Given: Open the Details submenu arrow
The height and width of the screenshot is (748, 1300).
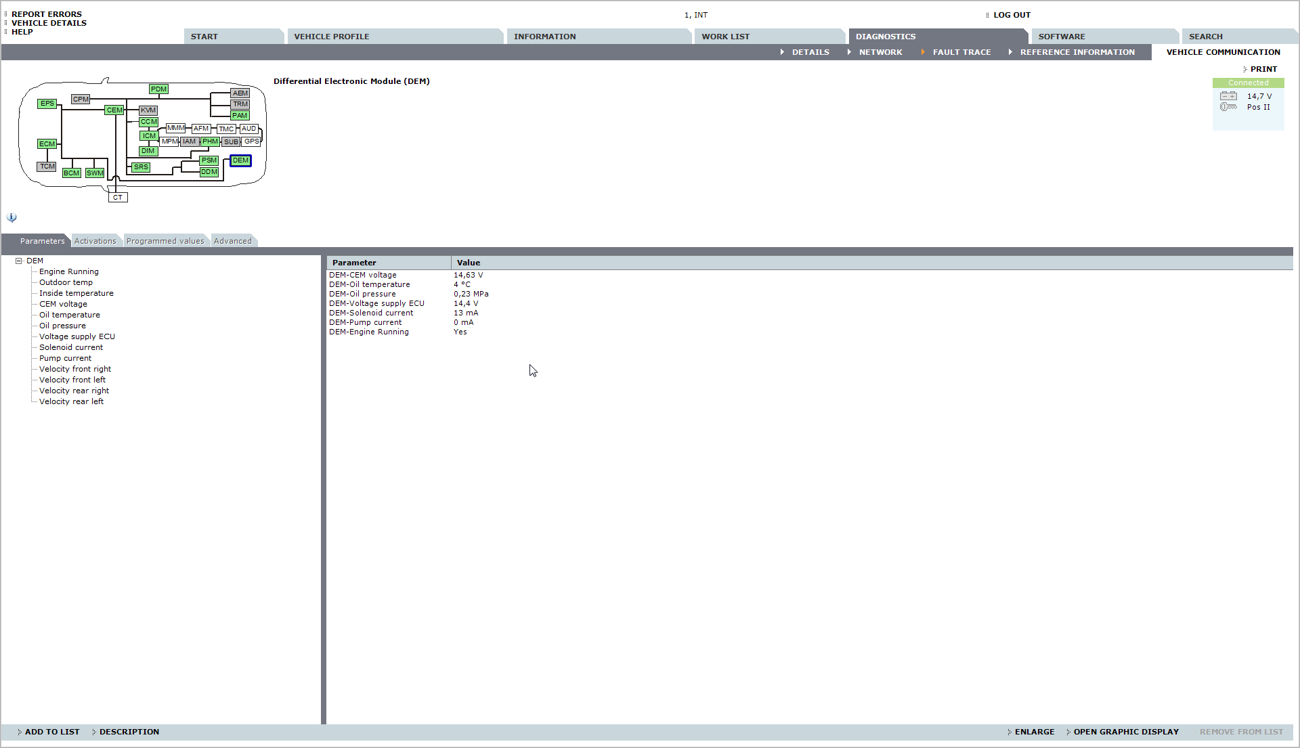Looking at the screenshot, I should [x=782, y=52].
